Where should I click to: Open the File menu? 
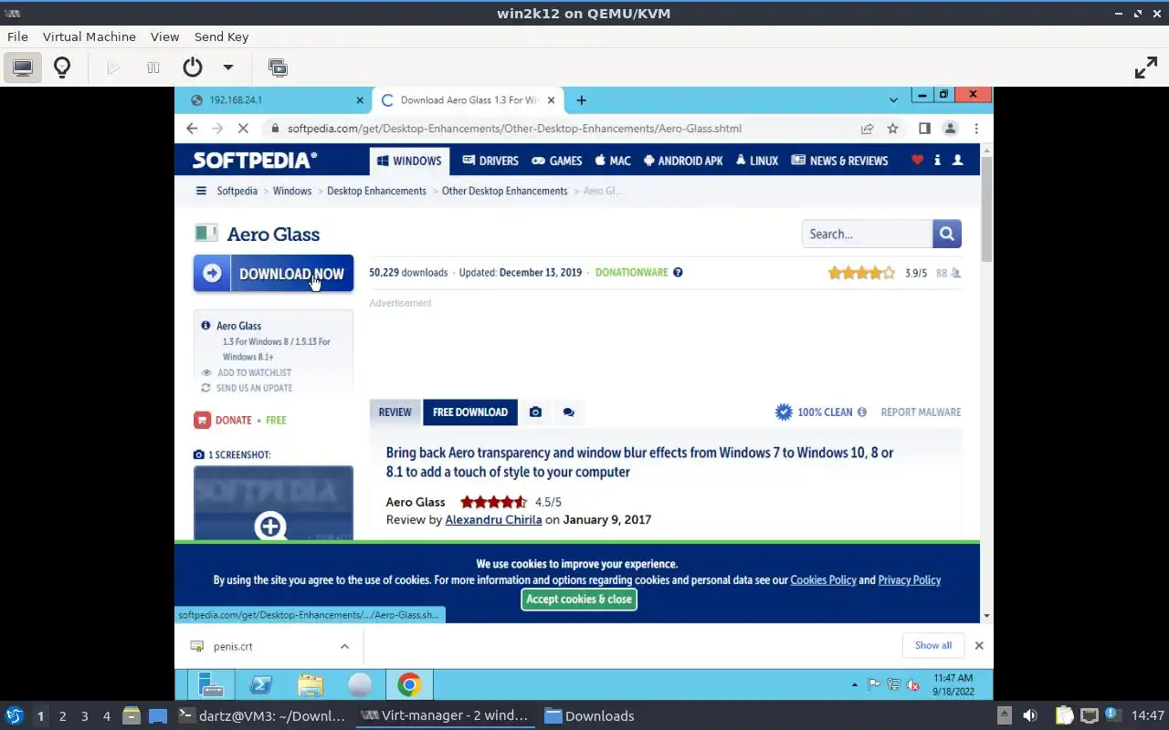17,36
